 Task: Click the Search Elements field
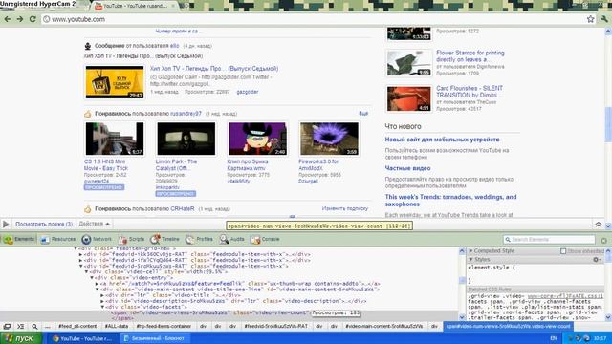[550, 240]
